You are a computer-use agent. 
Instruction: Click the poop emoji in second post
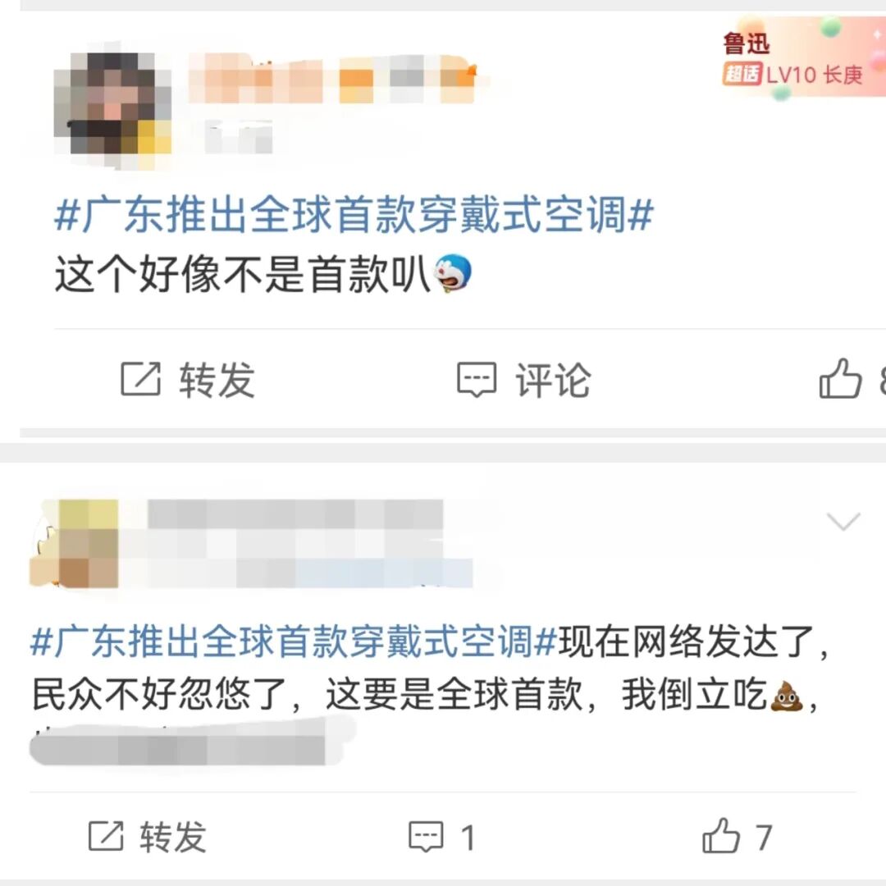pos(787,695)
